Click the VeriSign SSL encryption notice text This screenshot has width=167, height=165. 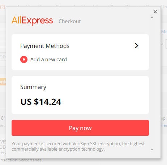point(78,146)
